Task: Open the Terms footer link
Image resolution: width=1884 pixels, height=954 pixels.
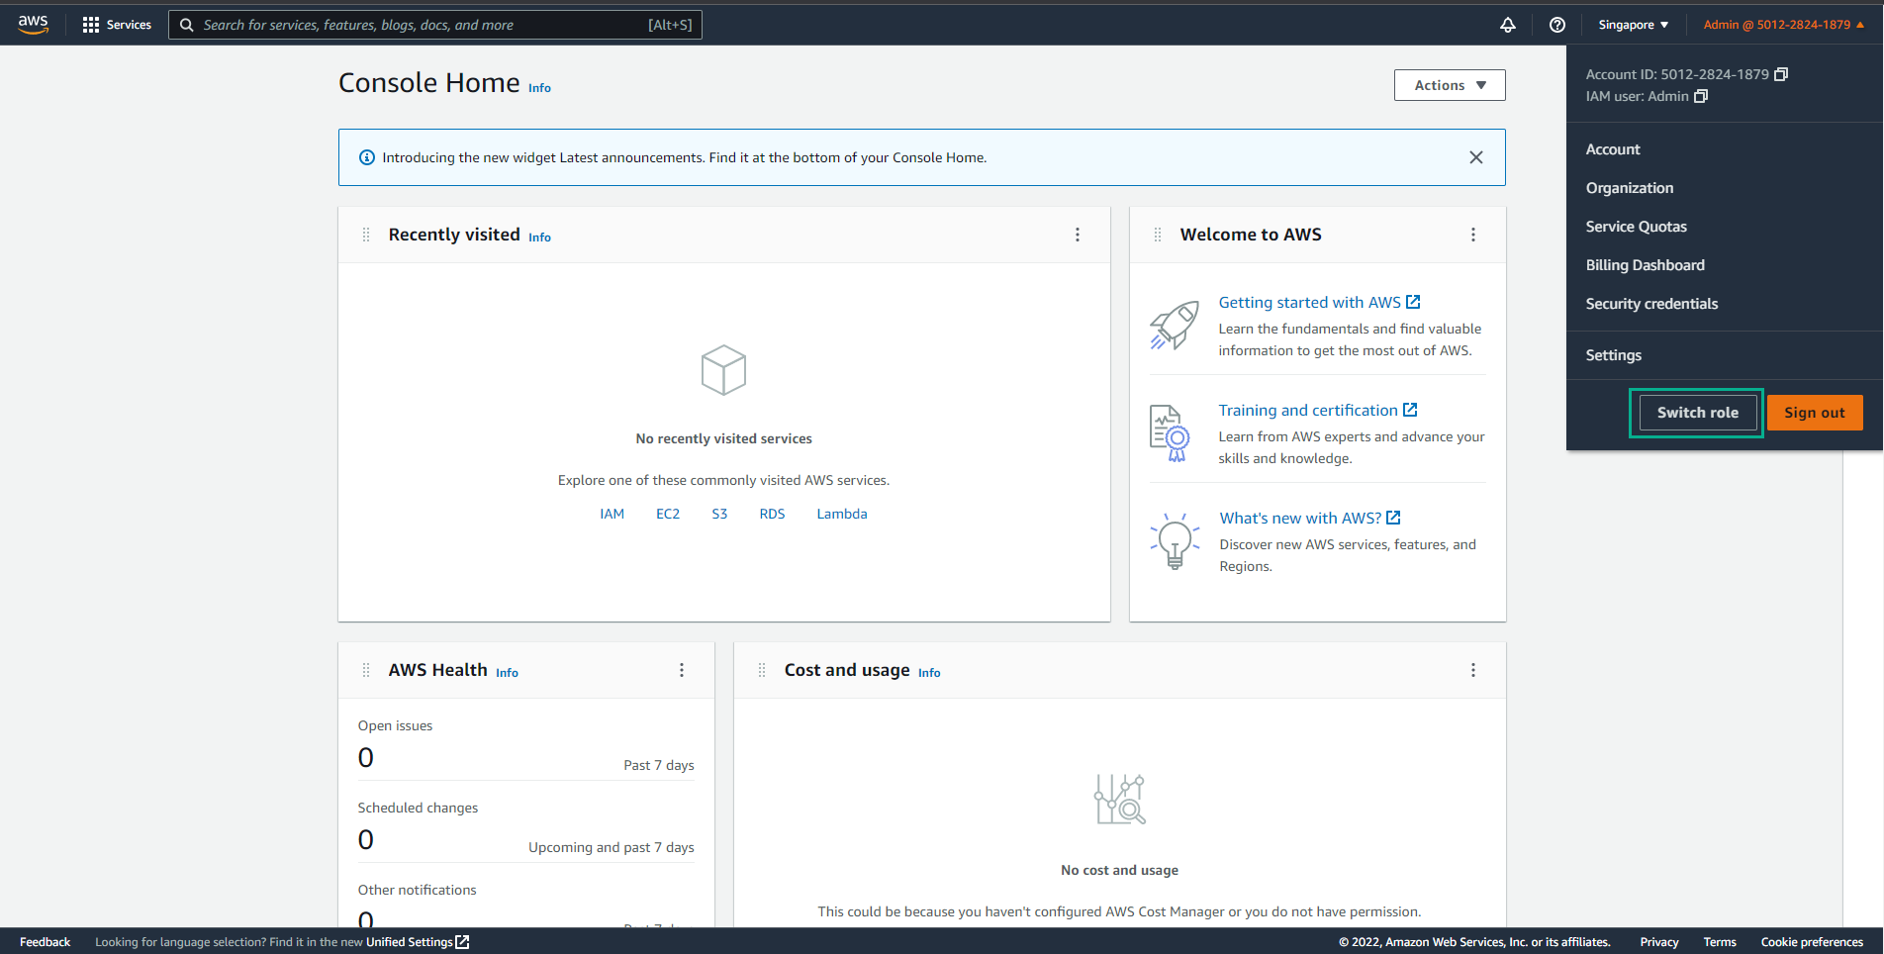Action: (1720, 942)
